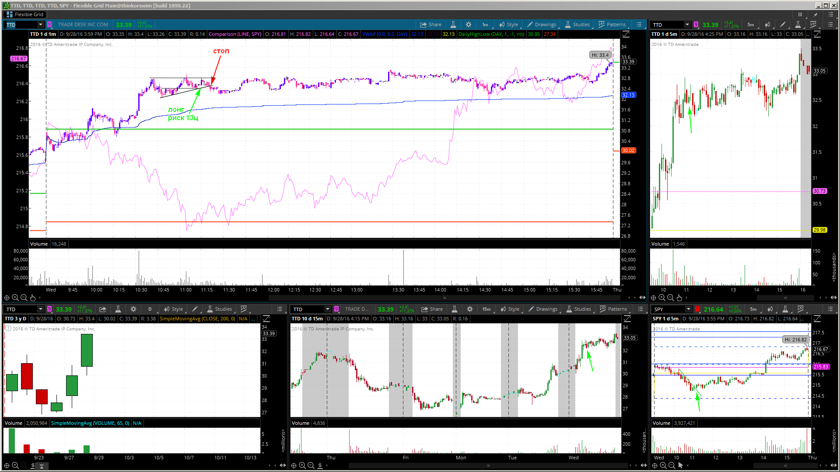Viewport: 840px width, 472px height.
Task: Open the studies flask in the SPY chart toolbar
Action: pos(785,309)
